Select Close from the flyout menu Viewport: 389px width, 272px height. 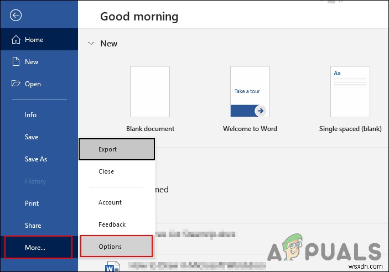117,171
